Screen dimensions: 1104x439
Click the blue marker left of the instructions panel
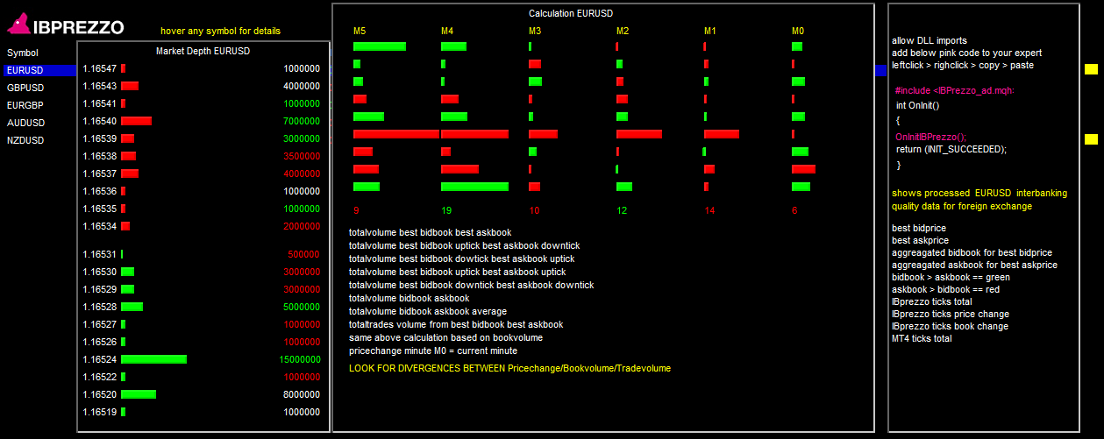point(881,70)
